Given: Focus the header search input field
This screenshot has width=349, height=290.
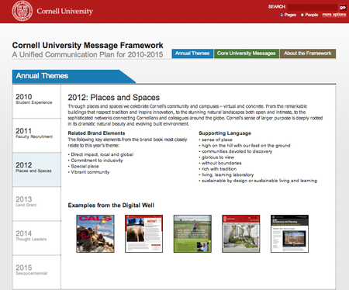Looking at the screenshot, I should coord(313,7).
